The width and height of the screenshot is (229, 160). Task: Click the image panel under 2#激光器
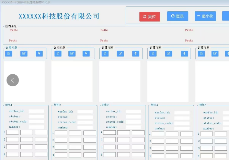pos(72,81)
